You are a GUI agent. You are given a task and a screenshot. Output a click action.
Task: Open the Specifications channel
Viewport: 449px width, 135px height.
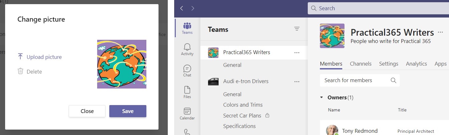239,126
